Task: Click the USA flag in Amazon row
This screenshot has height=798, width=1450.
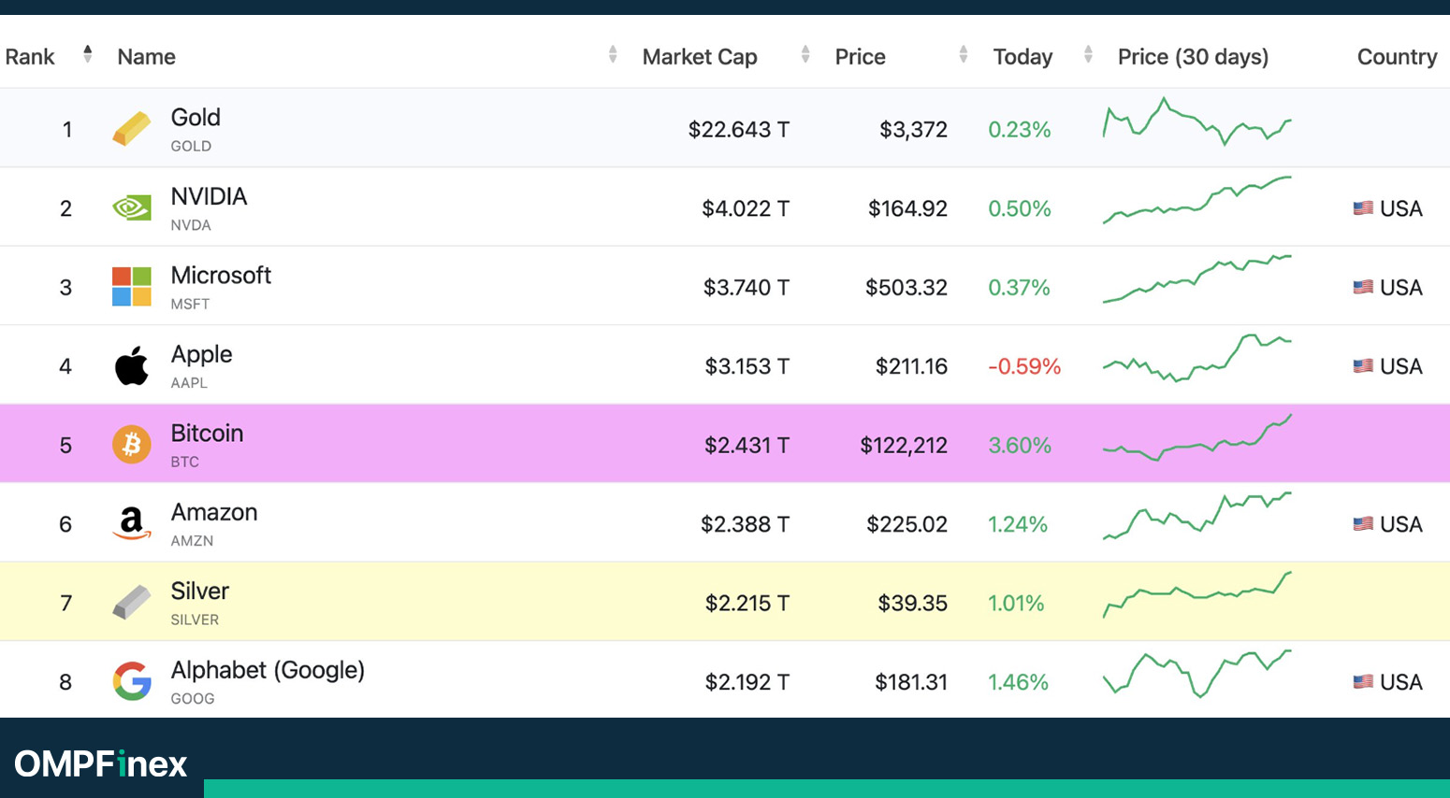Action: pos(1363,524)
